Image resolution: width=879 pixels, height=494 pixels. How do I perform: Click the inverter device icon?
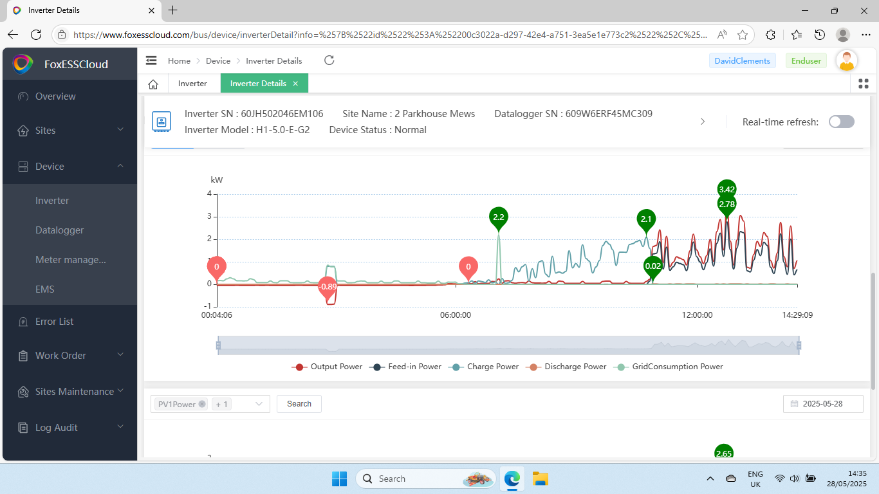point(161,122)
